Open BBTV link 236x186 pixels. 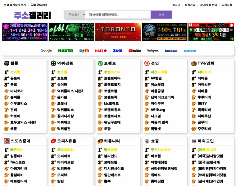(x=202, y=103)
